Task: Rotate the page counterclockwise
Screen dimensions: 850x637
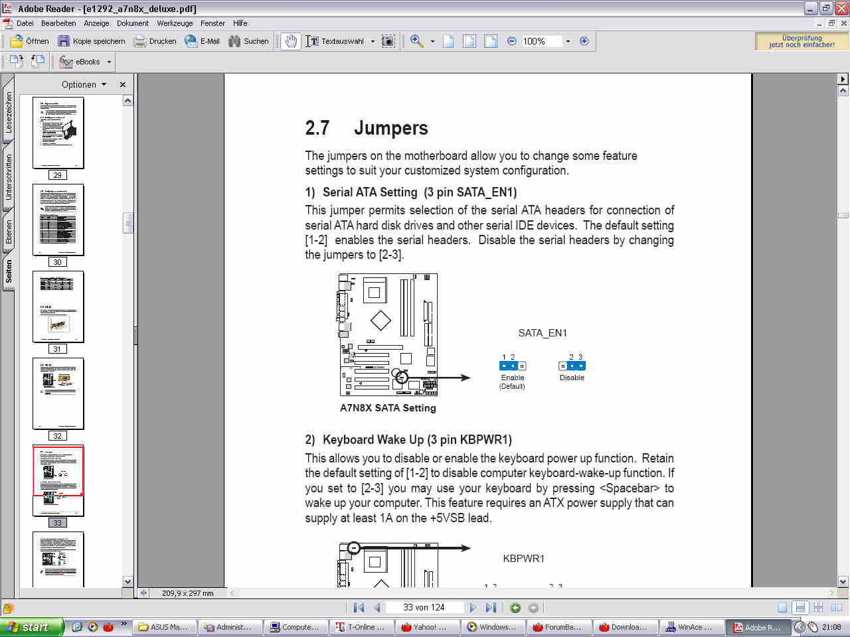Action: [x=38, y=62]
